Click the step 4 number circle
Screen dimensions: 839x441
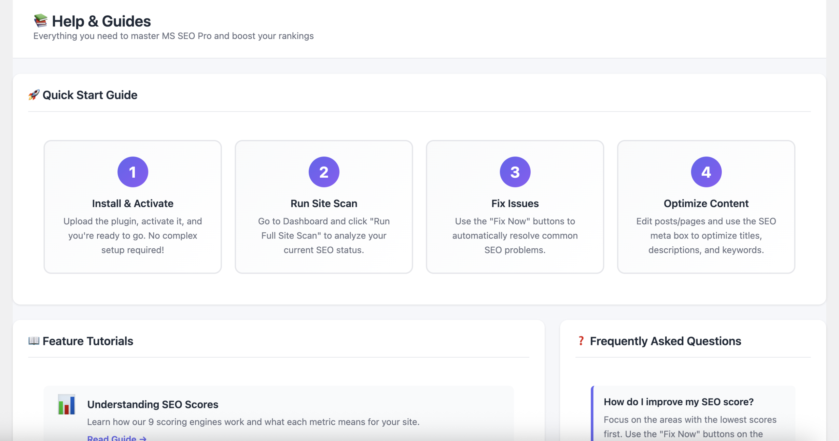[x=706, y=172]
